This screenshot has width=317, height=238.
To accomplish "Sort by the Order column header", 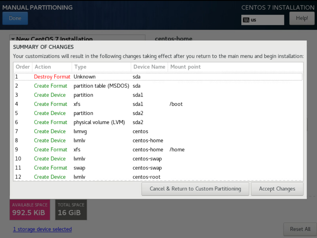I will pyautogui.click(x=23, y=67).
